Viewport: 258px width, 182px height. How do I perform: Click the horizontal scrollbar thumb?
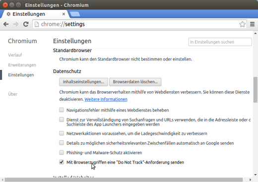pos(124,180)
